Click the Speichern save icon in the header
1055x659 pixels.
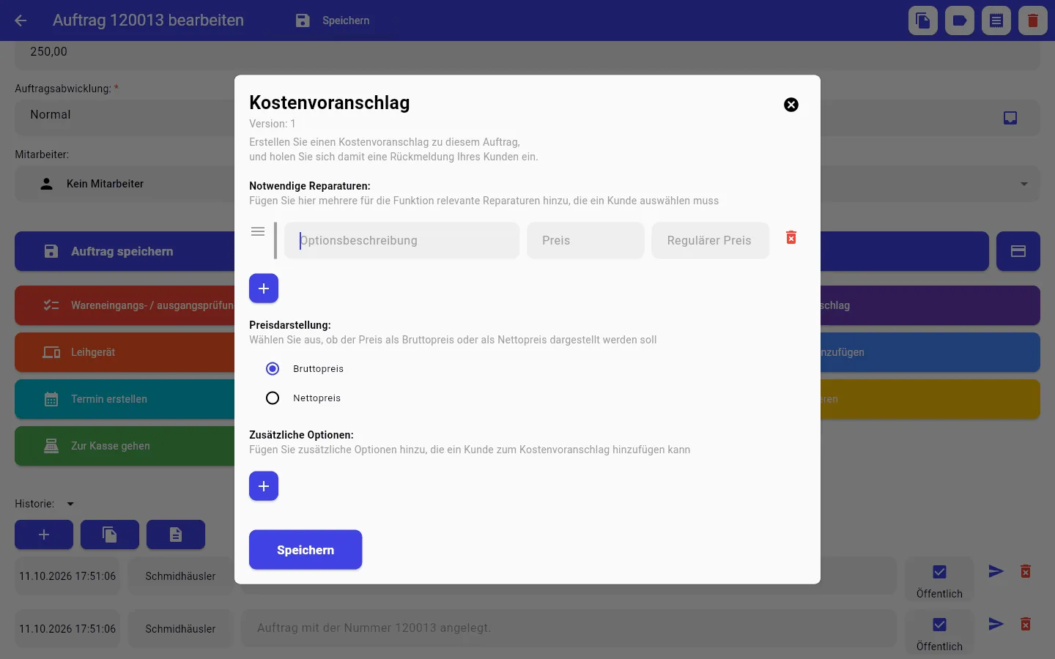point(303,21)
